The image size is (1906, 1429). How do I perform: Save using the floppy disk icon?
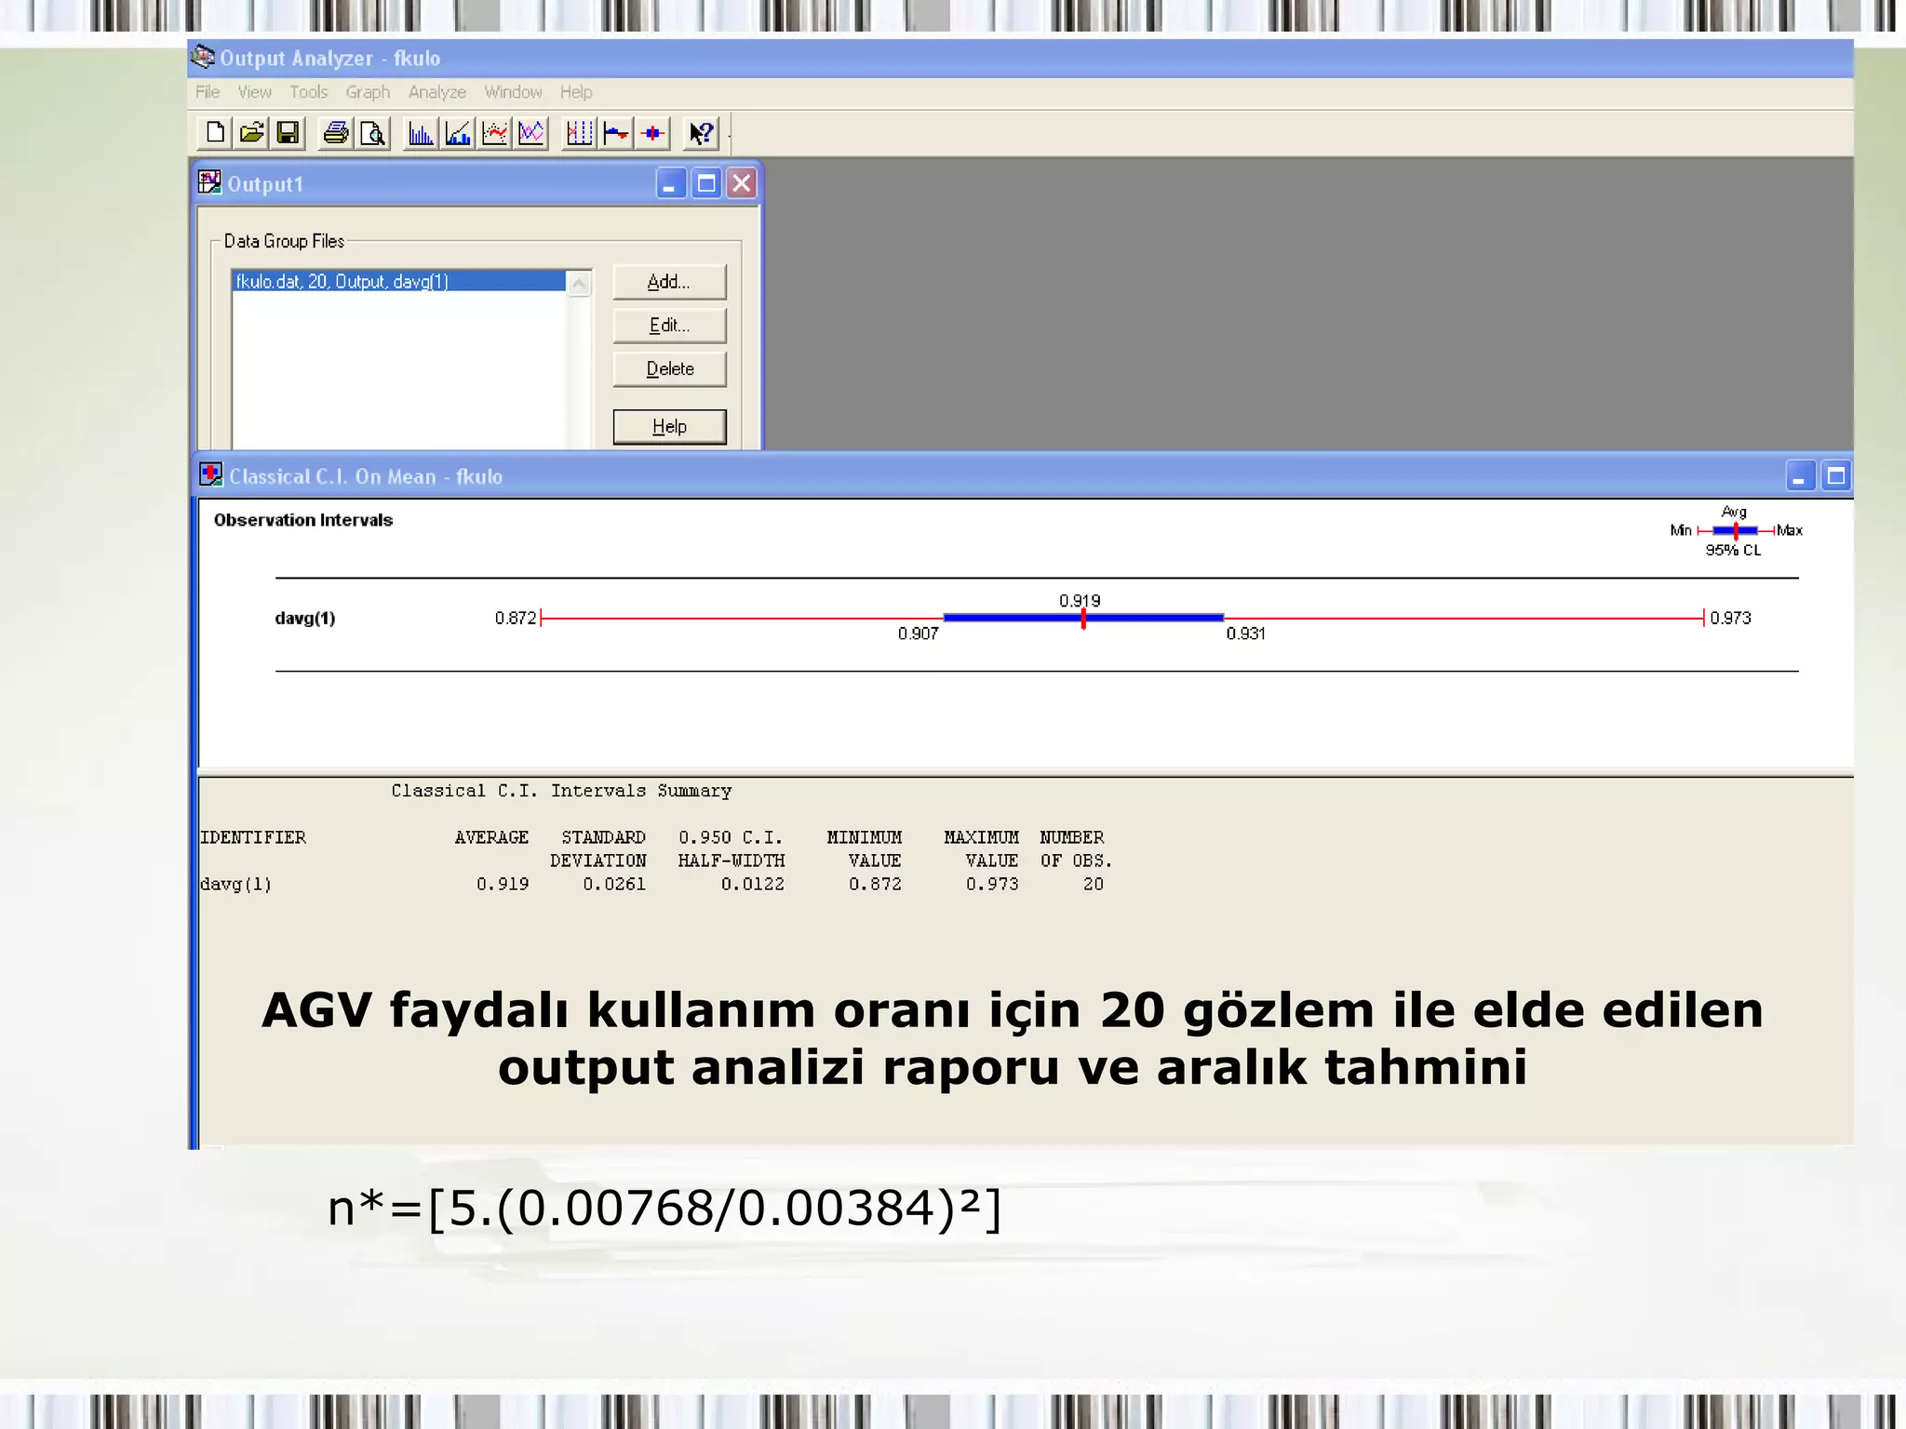(289, 133)
